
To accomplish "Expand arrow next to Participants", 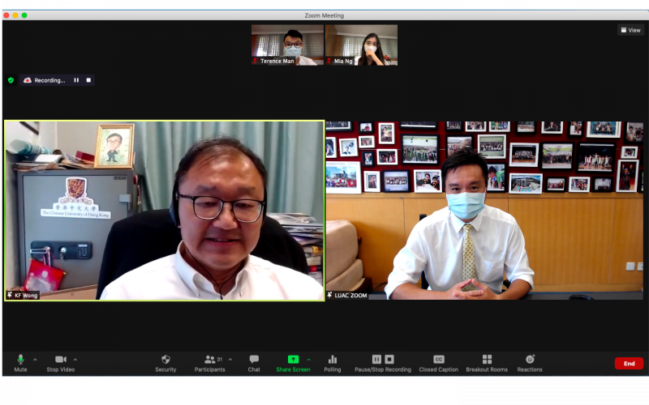I will click(230, 360).
